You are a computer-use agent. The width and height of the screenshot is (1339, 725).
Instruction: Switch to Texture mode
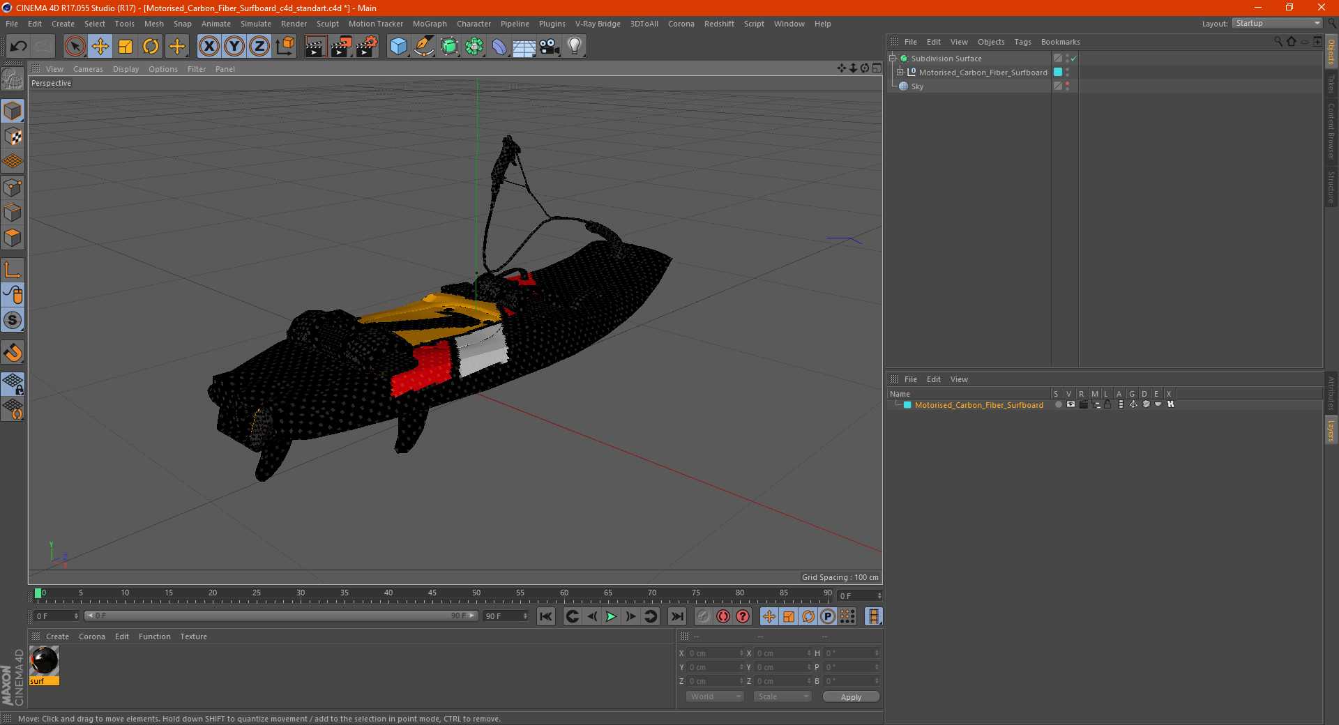(13, 137)
